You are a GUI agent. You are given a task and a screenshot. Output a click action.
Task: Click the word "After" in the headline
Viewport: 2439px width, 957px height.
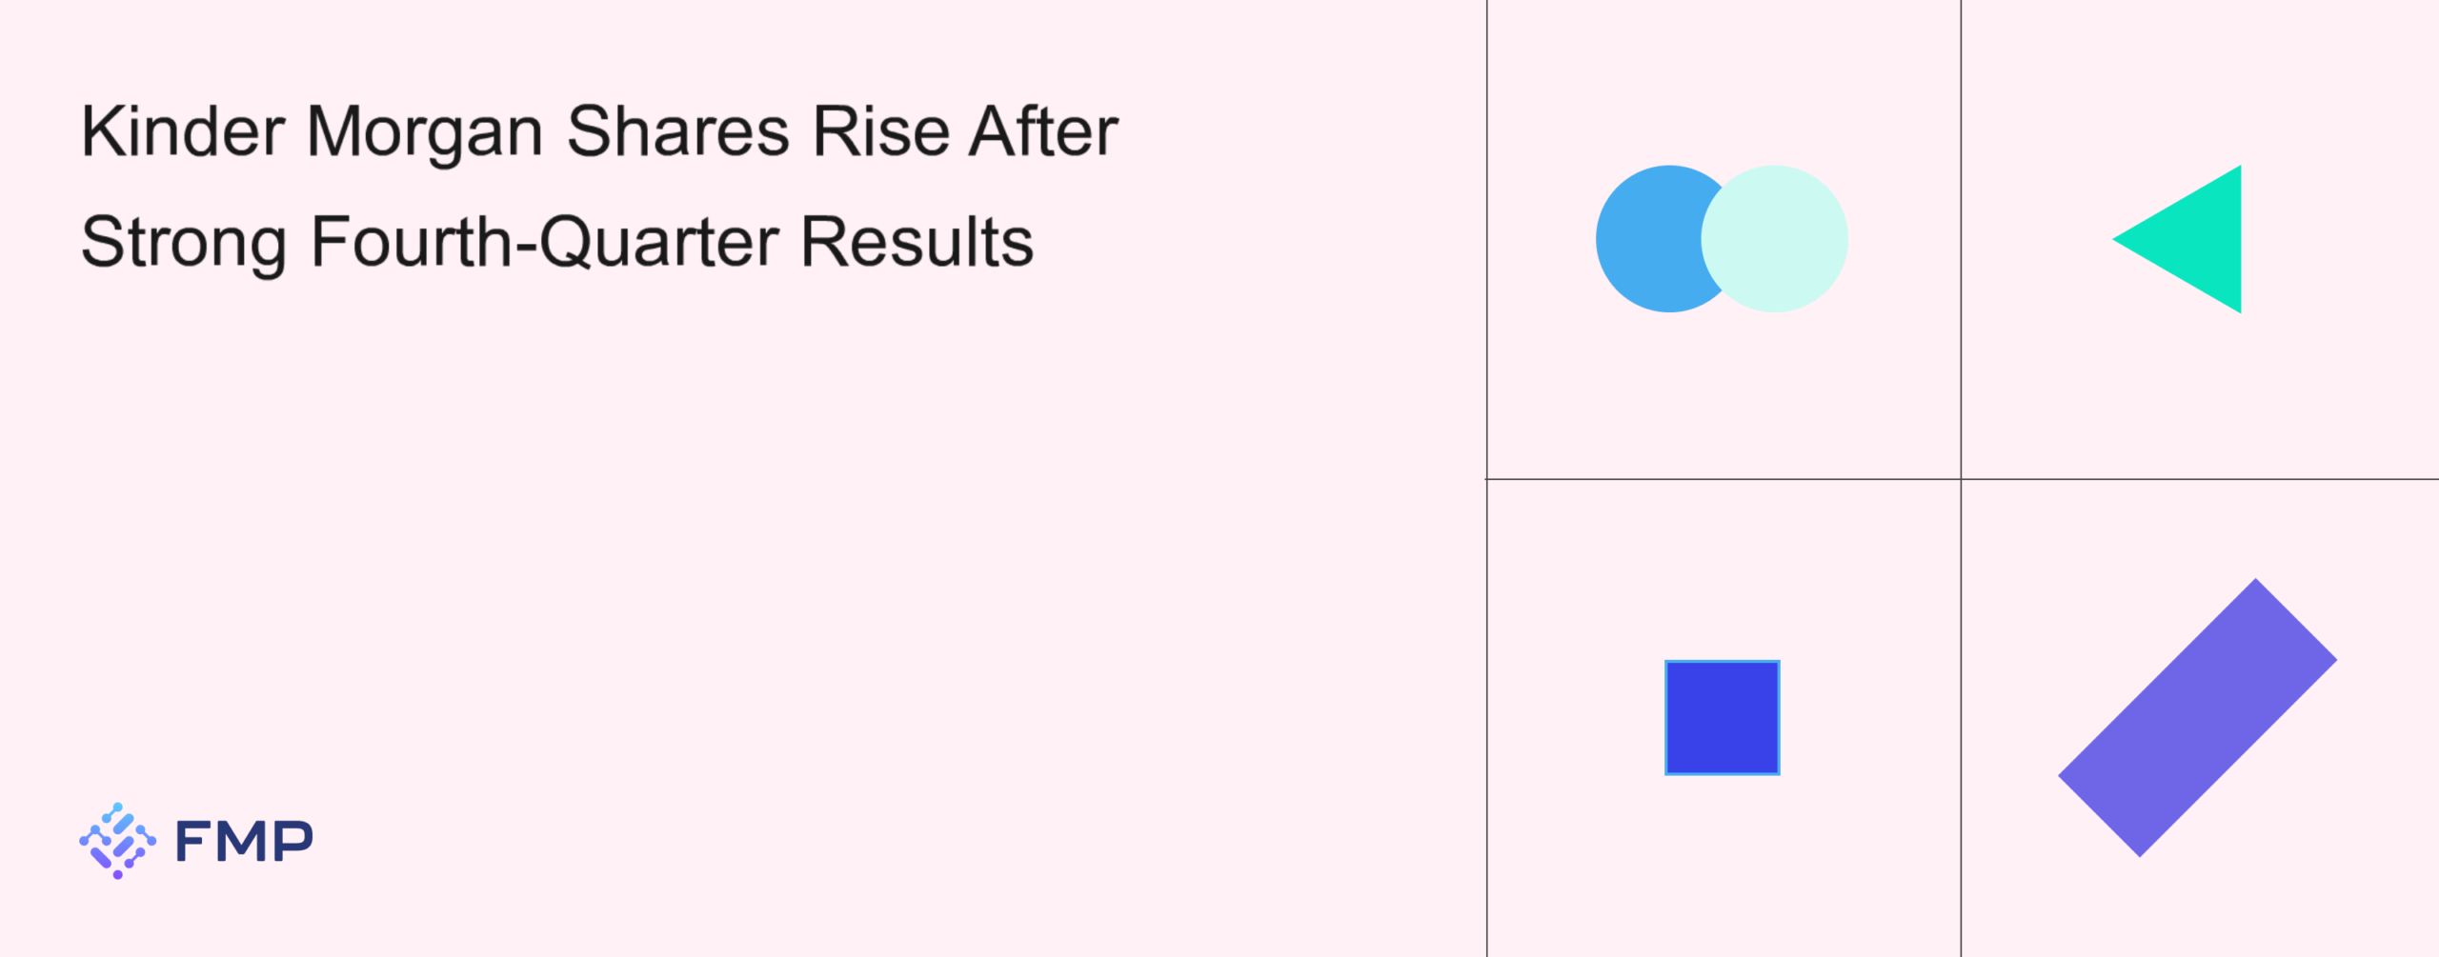[1043, 131]
